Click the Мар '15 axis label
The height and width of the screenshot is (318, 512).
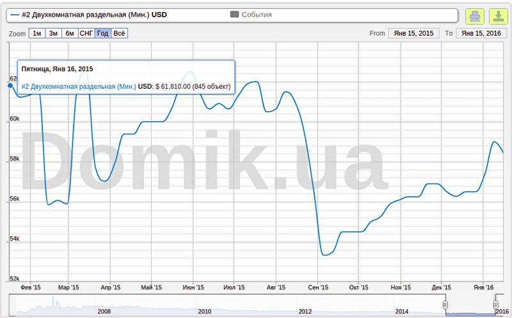pos(68,287)
